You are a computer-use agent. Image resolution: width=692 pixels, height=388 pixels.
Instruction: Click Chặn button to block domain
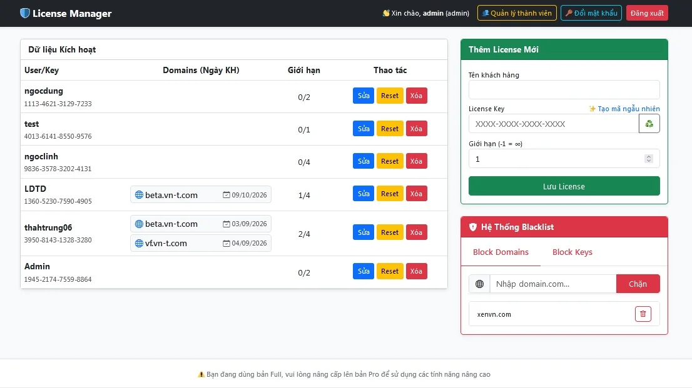tap(638, 284)
